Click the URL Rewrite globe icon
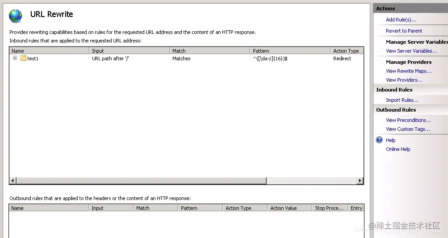This screenshot has width=448, height=238. coord(16,16)
